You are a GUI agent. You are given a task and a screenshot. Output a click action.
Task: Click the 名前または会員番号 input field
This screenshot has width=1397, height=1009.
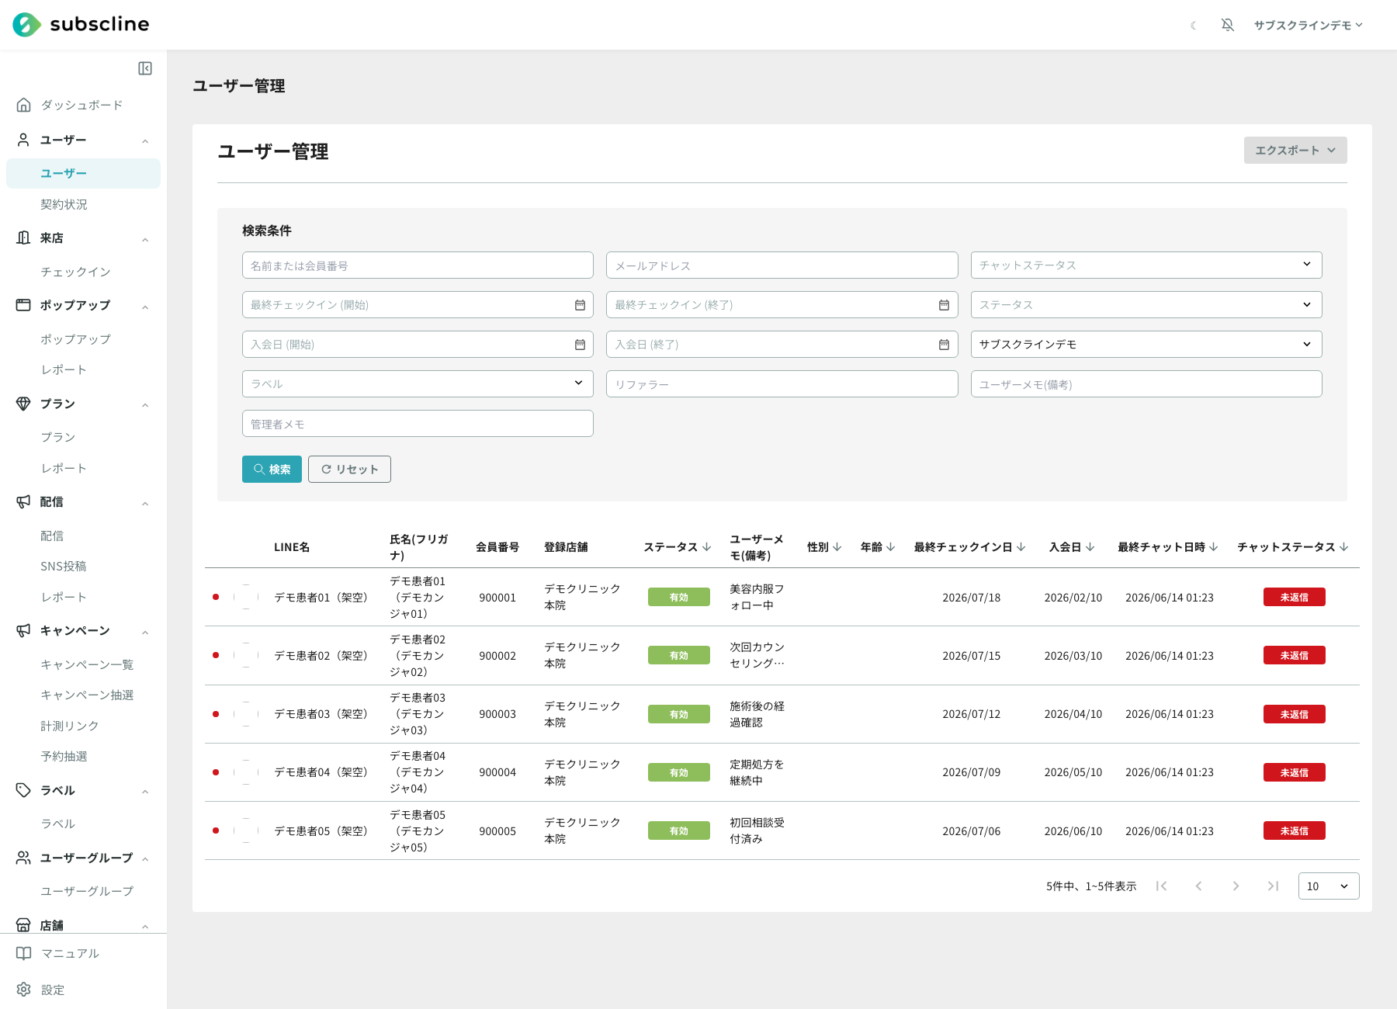point(418,265)
